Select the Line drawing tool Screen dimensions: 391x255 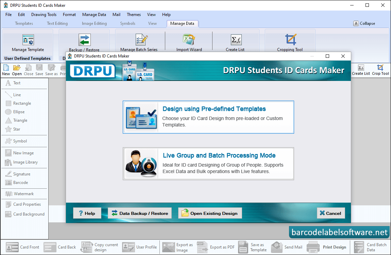coord(13,95)
